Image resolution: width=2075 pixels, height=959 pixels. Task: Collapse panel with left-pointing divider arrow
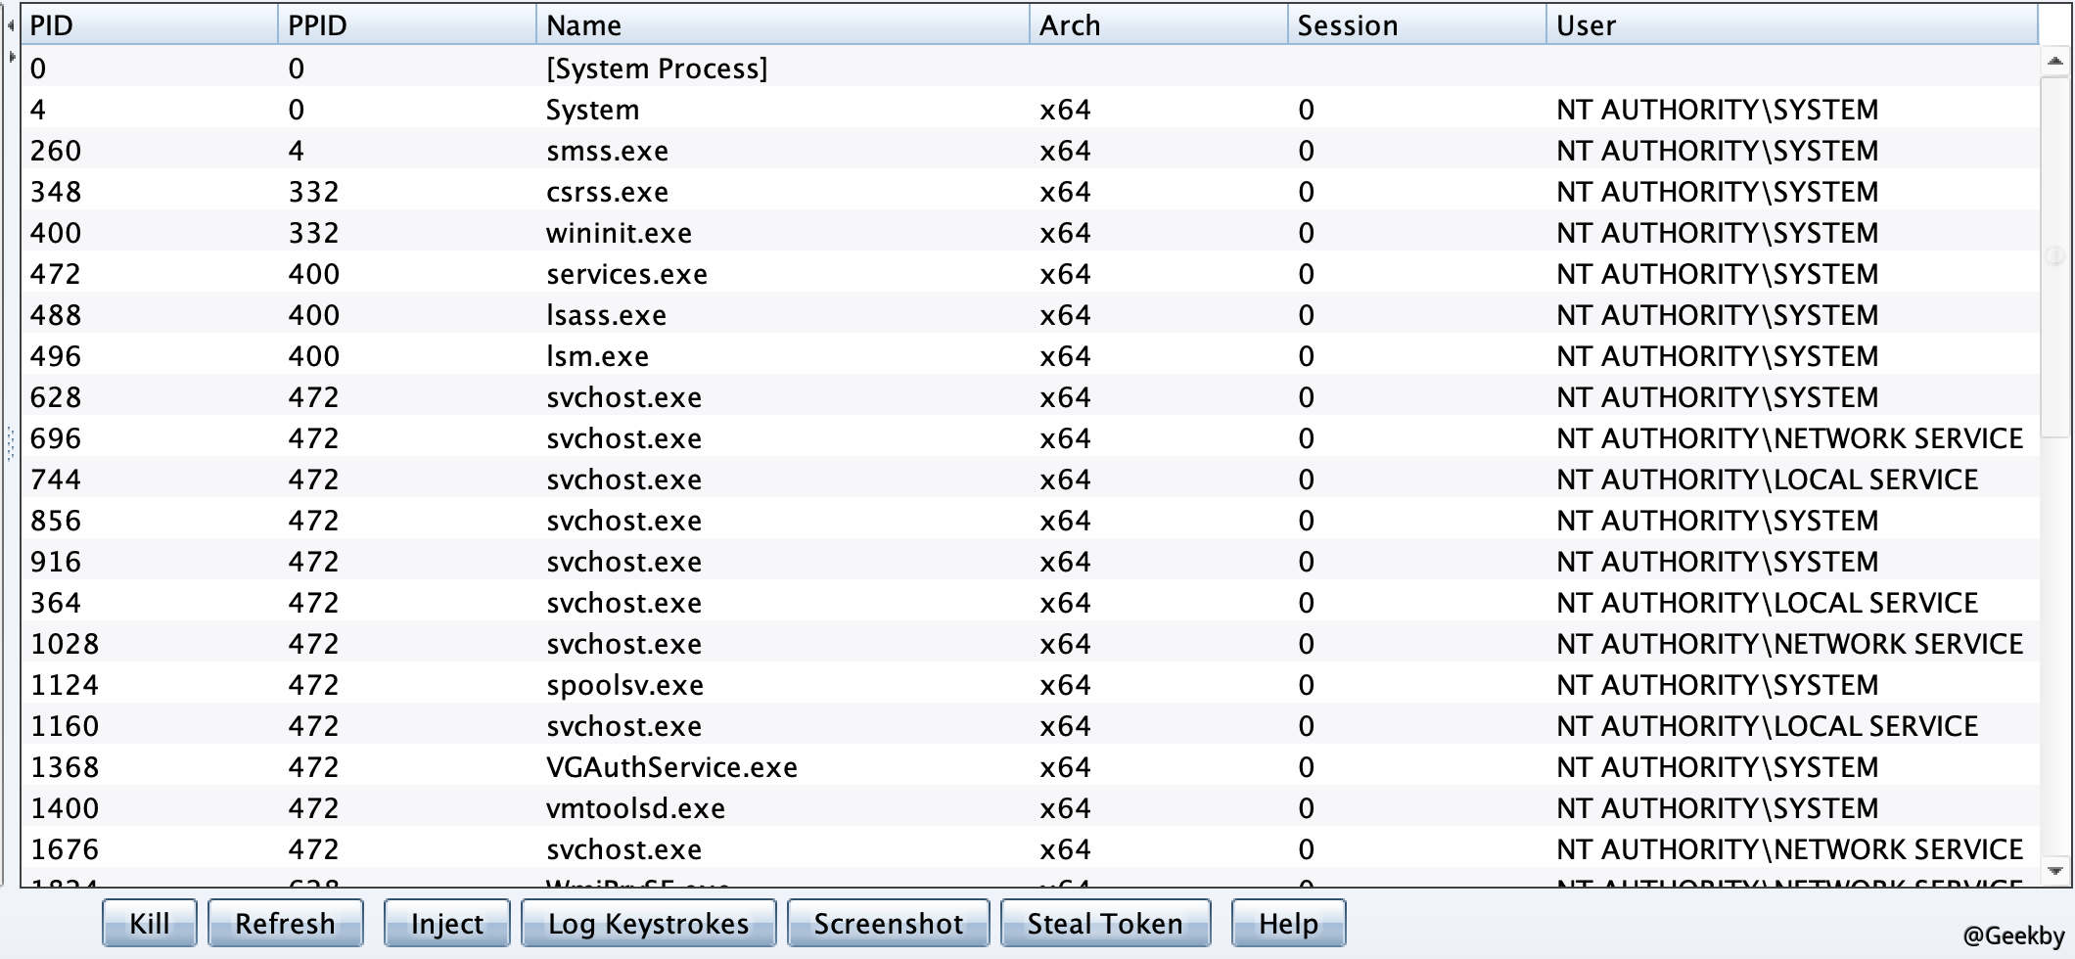coord(11,26)
